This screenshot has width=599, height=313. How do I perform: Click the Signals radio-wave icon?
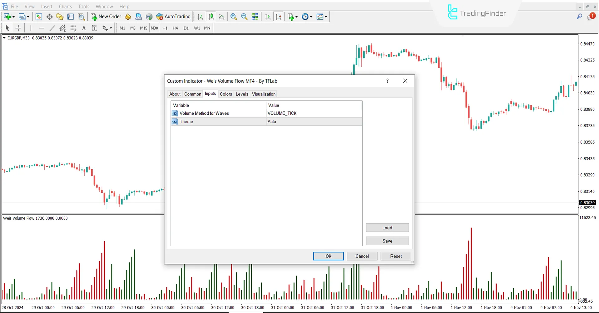(149, 17)
